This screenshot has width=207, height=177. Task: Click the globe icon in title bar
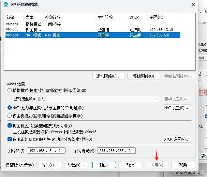pos(6,5)
